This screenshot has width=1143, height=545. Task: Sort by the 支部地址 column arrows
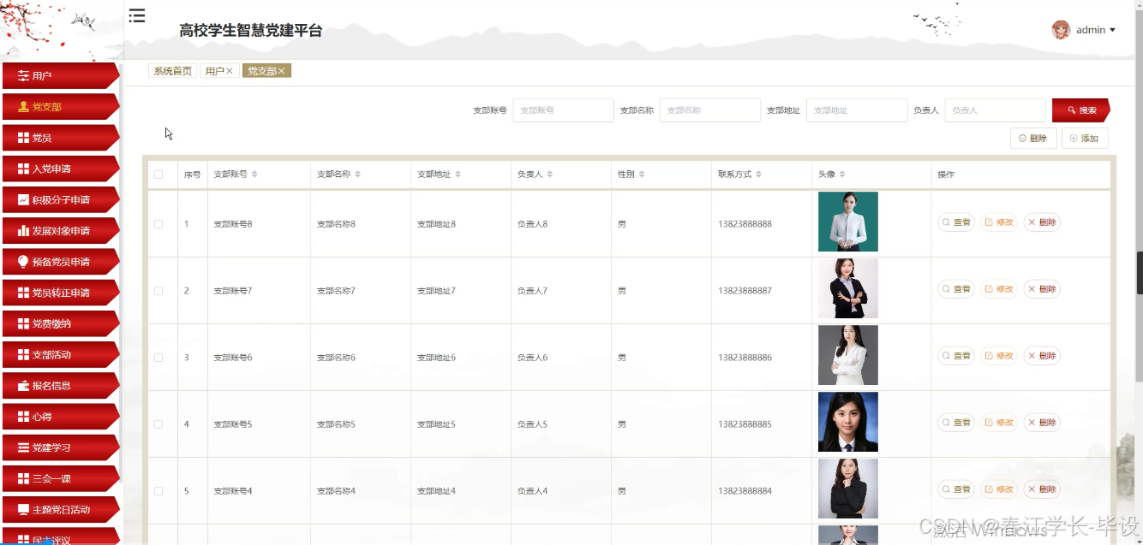click(x=458, y=175)
